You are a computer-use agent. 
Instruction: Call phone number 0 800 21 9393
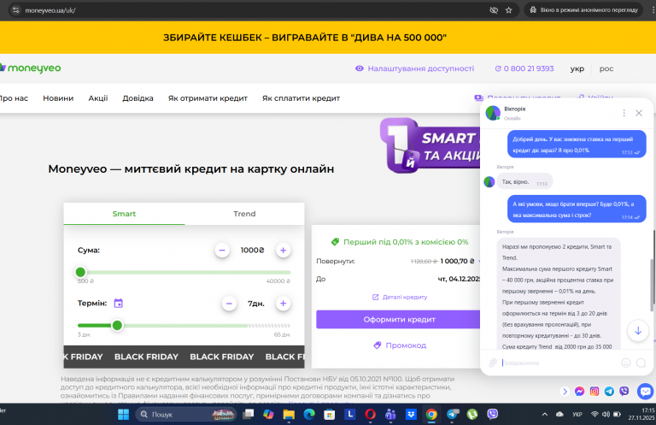coord(524,68)
